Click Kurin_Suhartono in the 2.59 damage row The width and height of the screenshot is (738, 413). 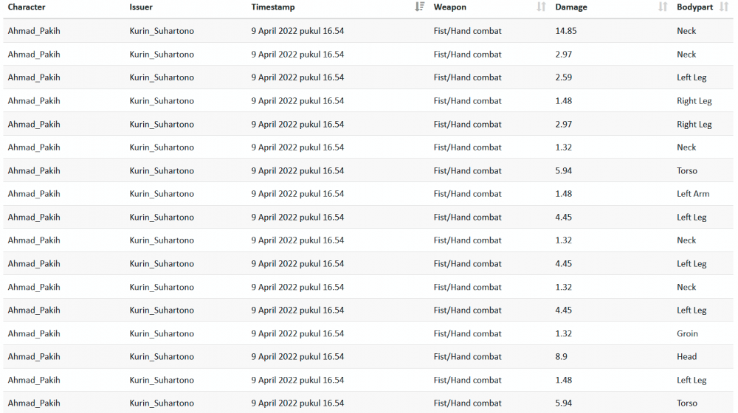click(x=162, y=77)
